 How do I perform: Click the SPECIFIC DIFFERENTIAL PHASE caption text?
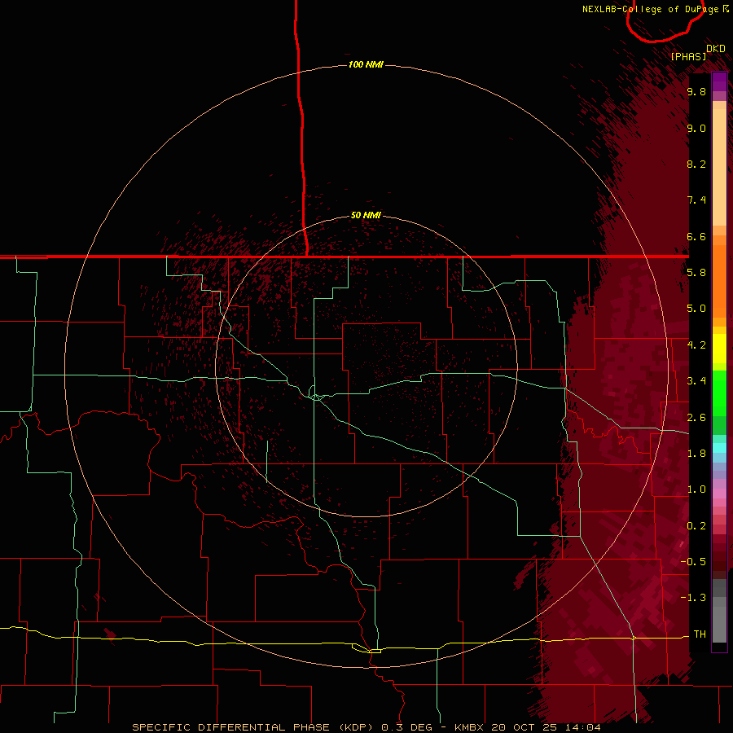(230, 727)
